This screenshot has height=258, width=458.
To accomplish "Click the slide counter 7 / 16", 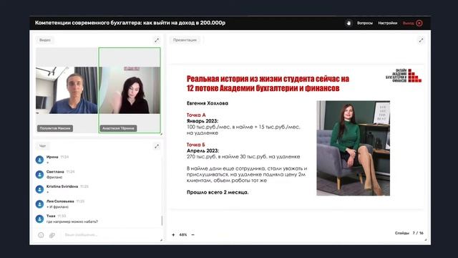I will [418, 233].
